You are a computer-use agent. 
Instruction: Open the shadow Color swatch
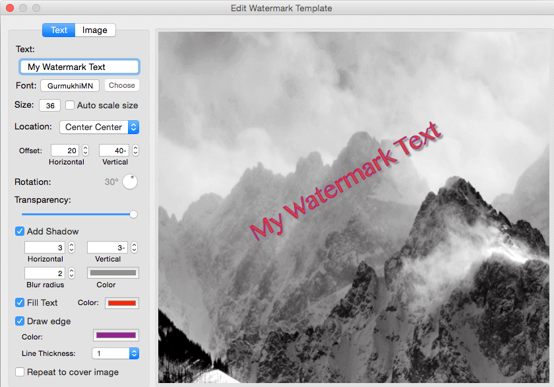click(x=113, y=272)
